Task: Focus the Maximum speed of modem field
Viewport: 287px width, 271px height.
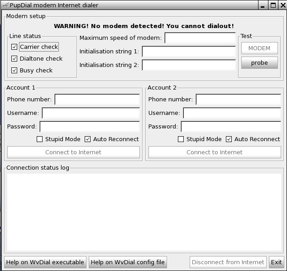Action: coord(200,38)
